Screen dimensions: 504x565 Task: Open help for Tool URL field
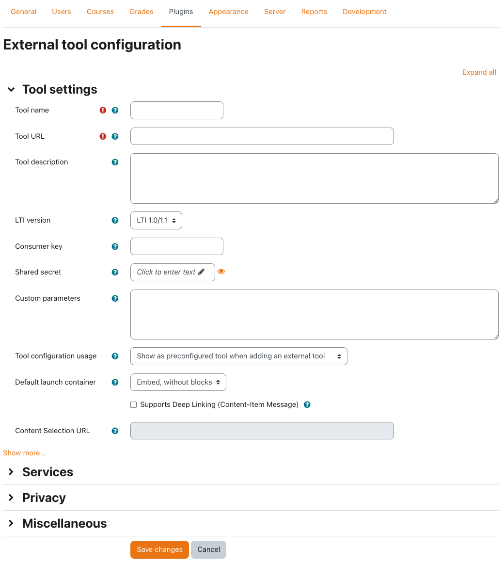pos(115,136)
